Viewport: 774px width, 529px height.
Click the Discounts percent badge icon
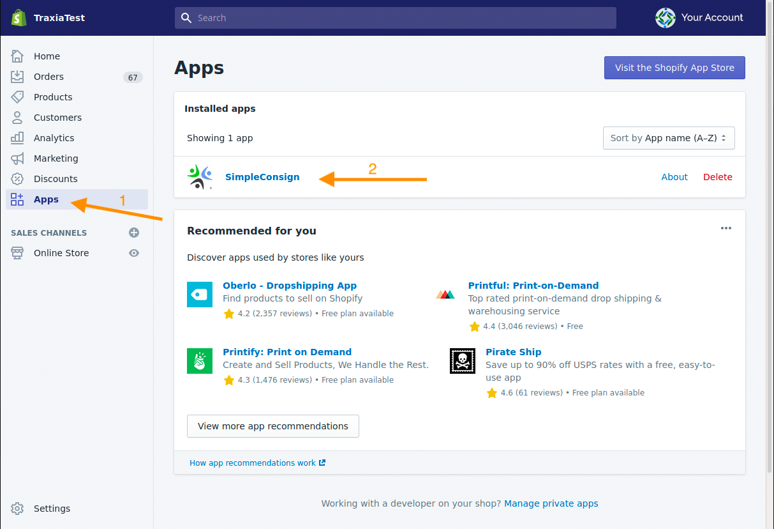pyautogui.click(x=17, y=179)
